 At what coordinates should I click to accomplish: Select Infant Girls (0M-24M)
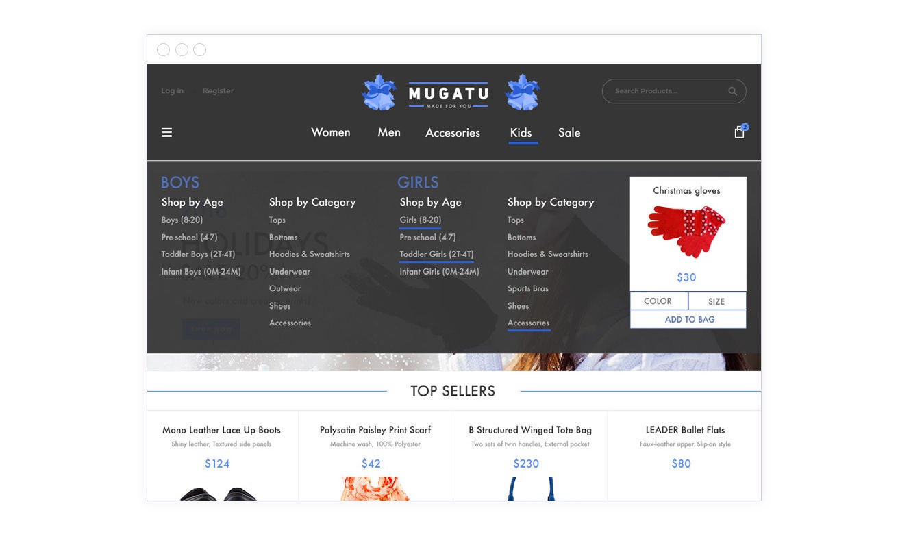pyautogui.click(x=440, y=272)
